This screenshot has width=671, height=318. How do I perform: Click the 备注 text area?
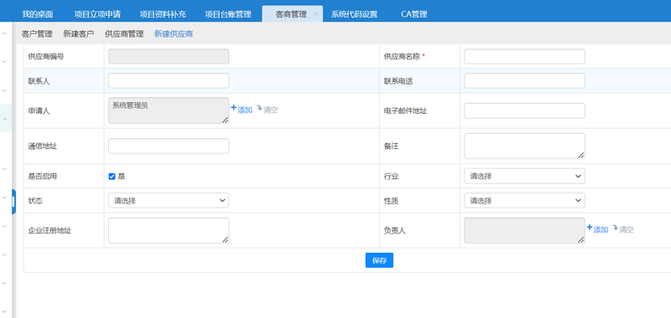524,146
